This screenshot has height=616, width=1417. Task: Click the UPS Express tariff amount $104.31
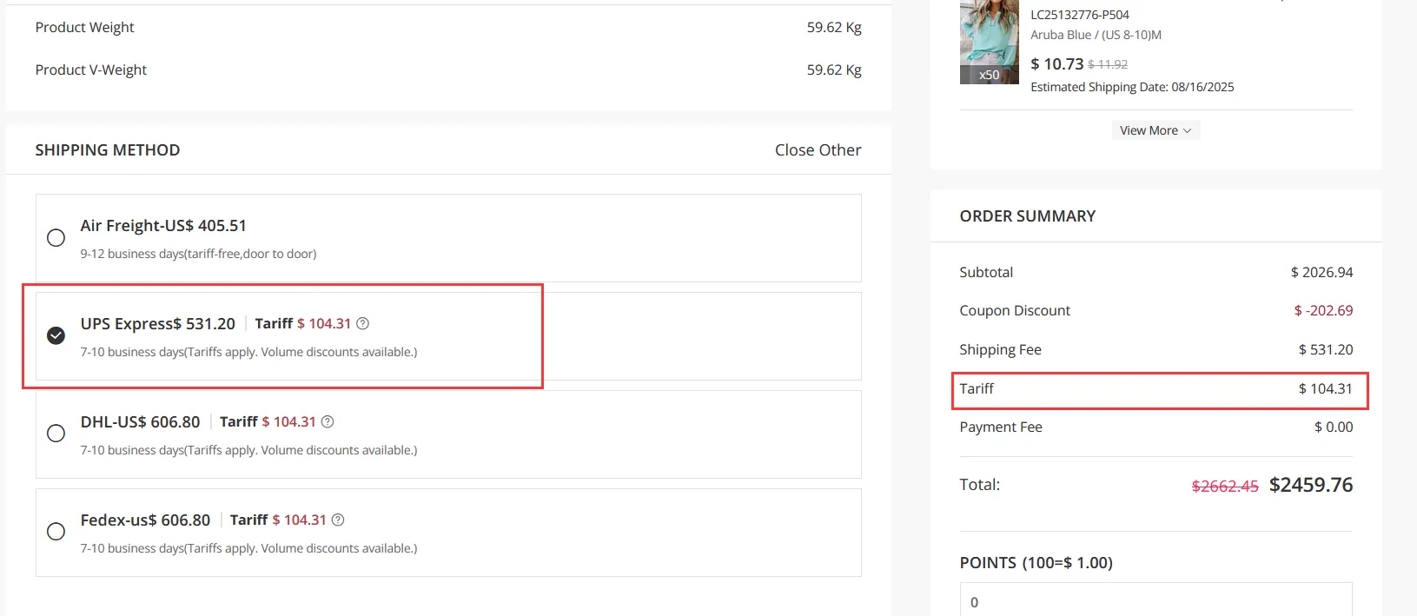[x=324, y=324]
